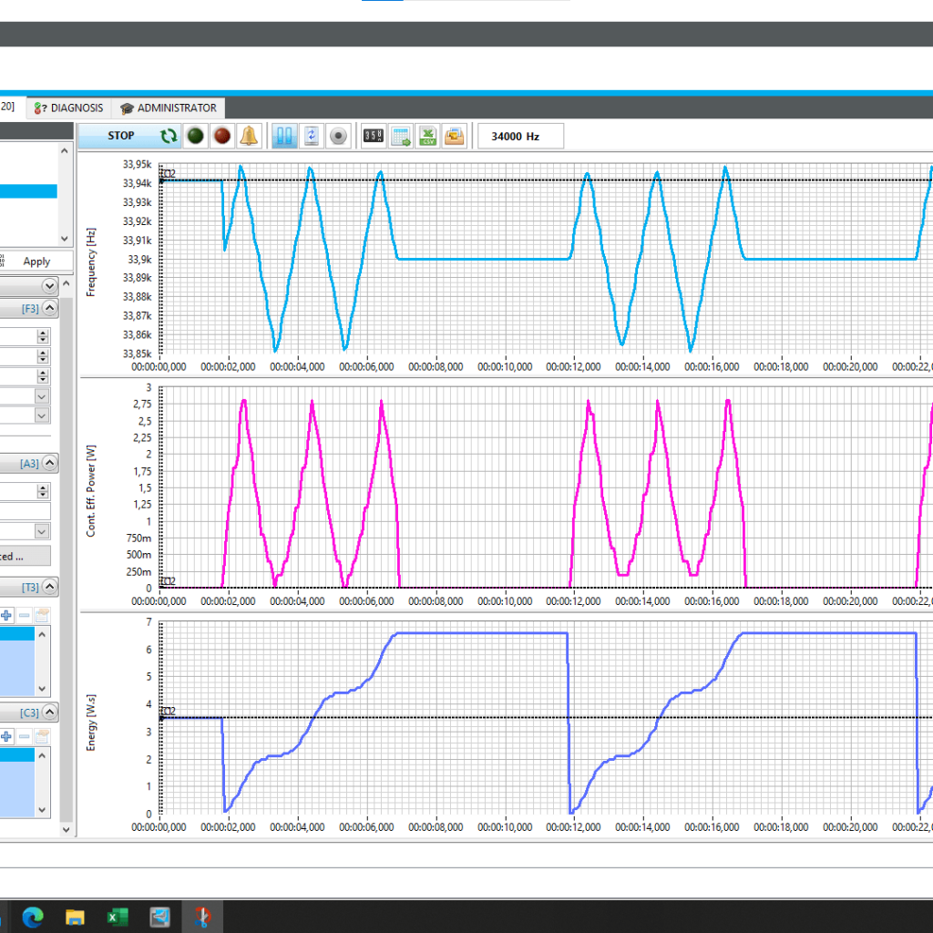Click the auto-scroll refresh page icon
933x933 pixels.
click(x=312, y=136)
